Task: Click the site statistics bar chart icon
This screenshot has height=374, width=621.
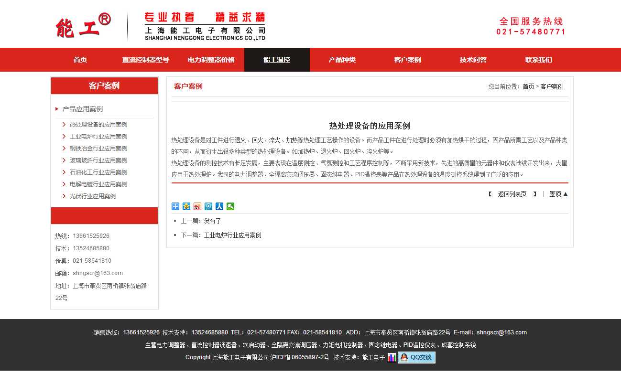Action: point(392,358)
